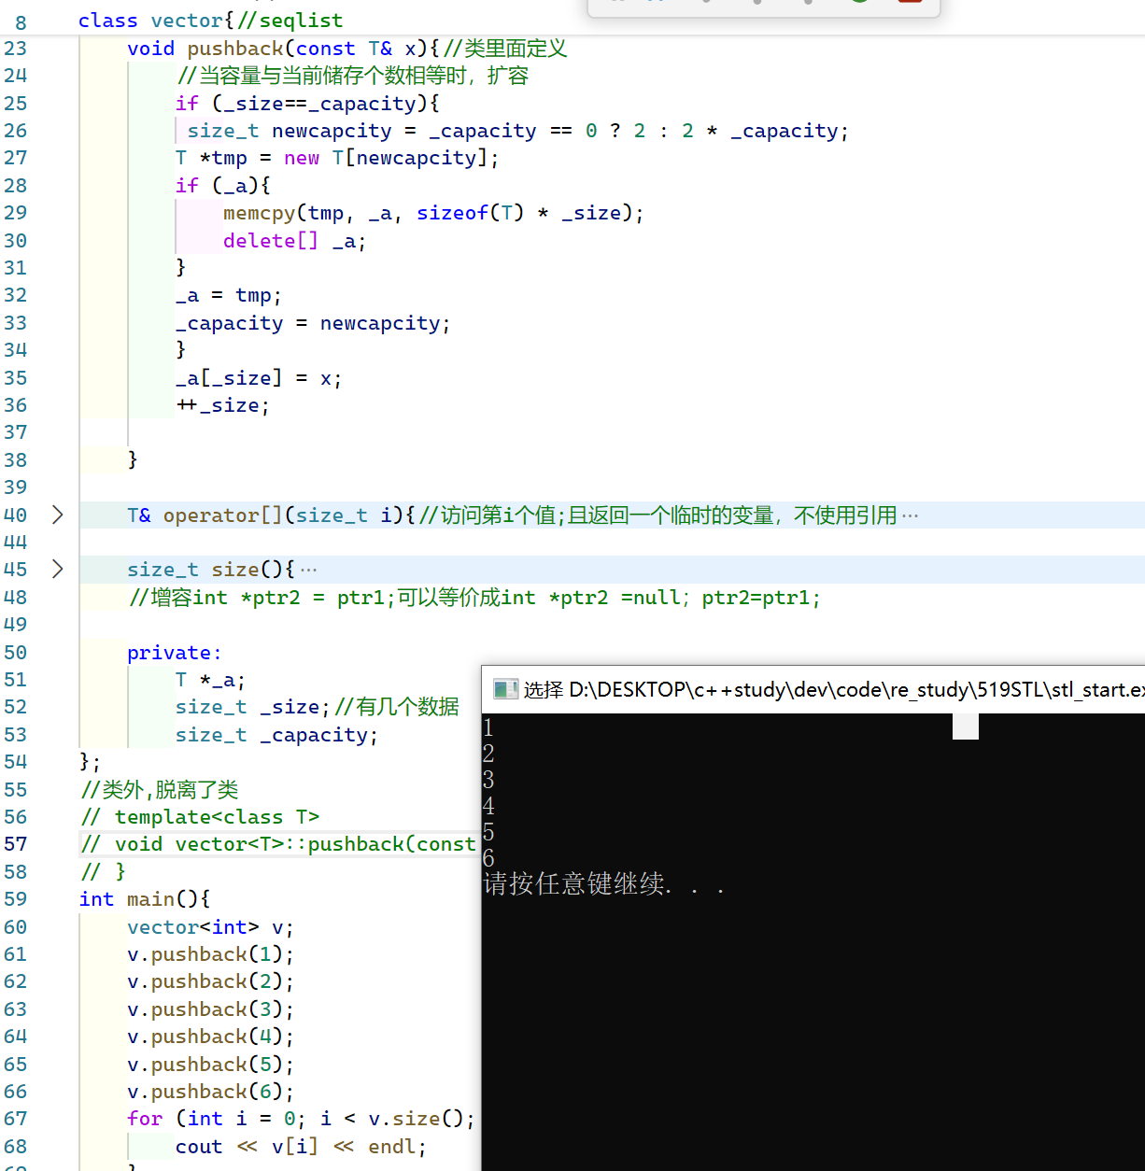Viewport: 1145px width, 1171px height.
Task: Click the console window icon in title bar
Action: pyautogui.click(x=505, y=689)
